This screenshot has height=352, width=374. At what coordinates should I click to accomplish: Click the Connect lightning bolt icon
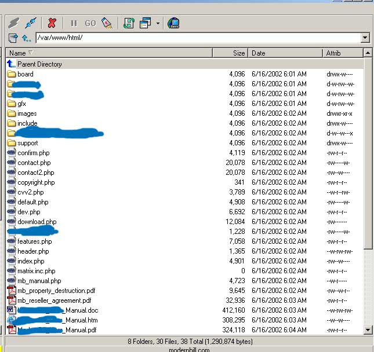(x=13, y=23)
